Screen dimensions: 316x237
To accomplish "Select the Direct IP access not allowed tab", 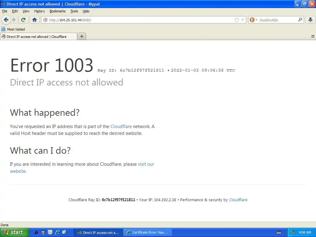I will pyautogui.click(x=39, y=36).
